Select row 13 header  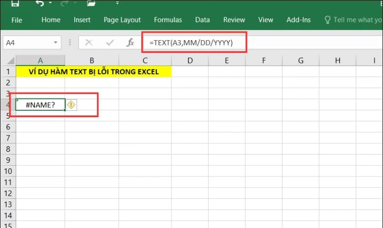pos(8,204)
